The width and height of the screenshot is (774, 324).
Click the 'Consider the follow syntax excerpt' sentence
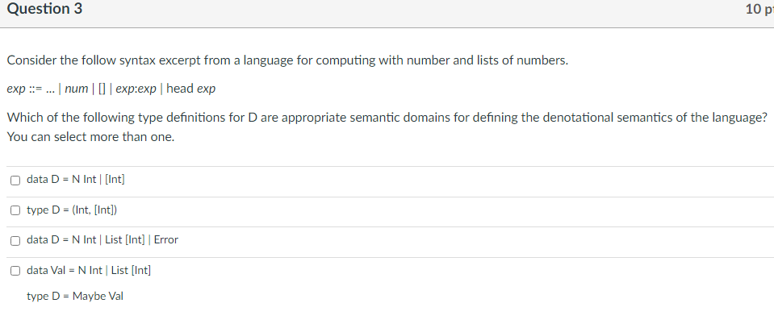287,60
